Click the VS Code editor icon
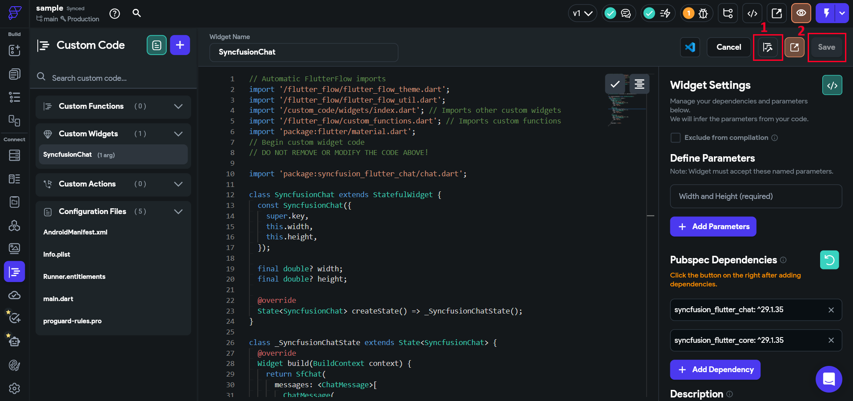The image size is (853, 401). [x=689, y=47]
